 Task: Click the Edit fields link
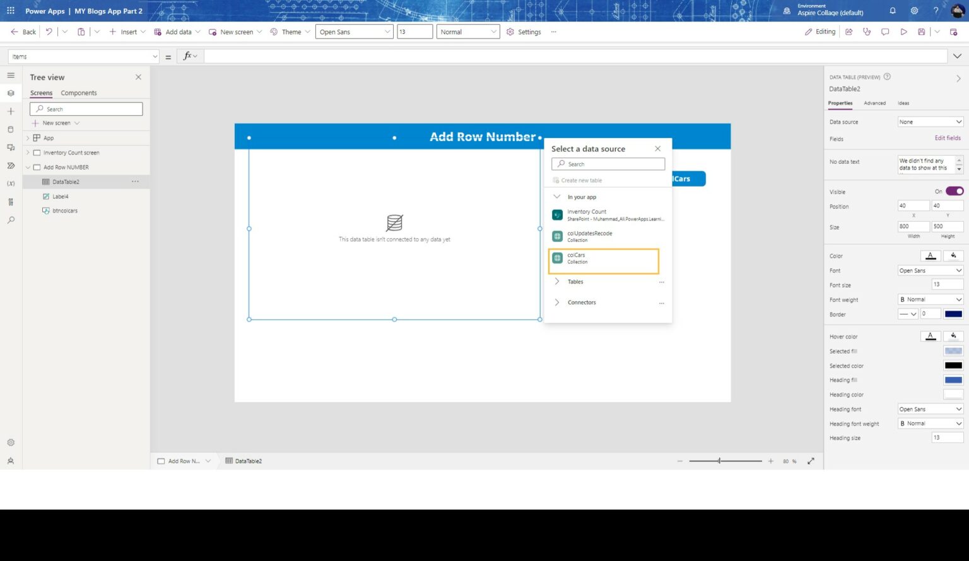coord(948,138)
